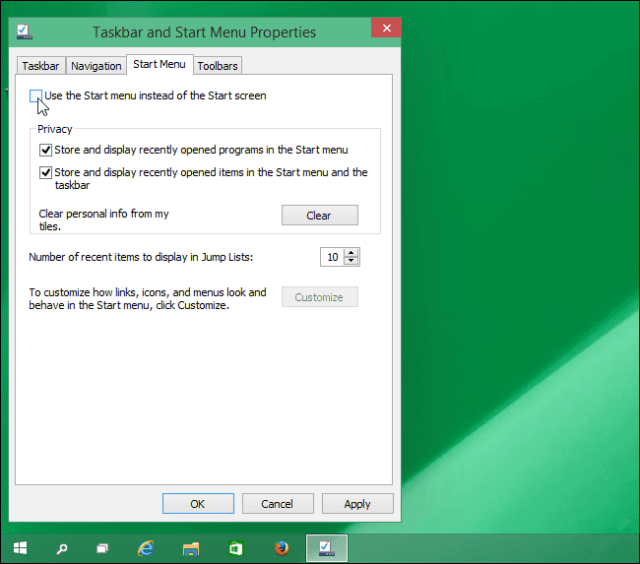
Task: Uncheck store recently opened programs option
Action: tap(45, 150)
